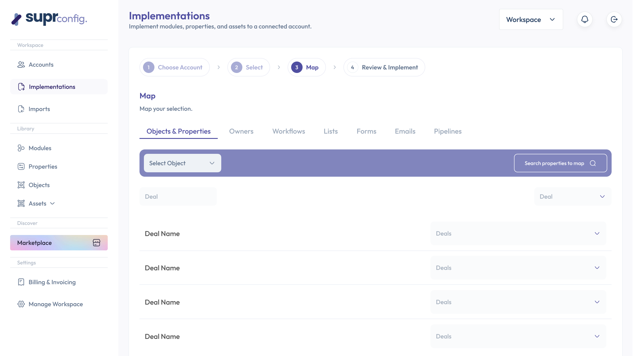This screenshot has width=633, height=356.
Task: Click the search magnifier icon in properties field
Action: coord(593,163)
